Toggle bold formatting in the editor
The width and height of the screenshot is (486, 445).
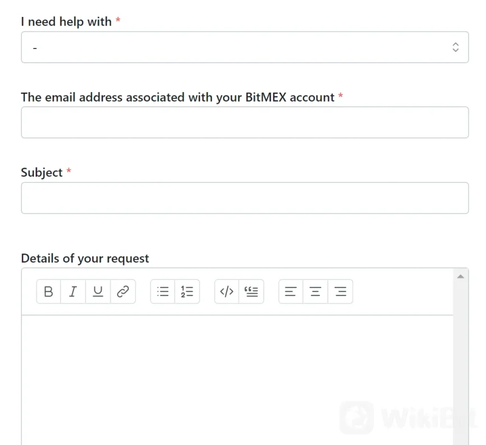49,291
